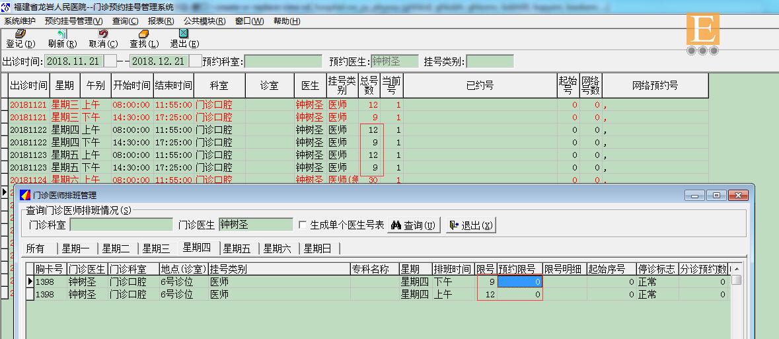This screenshot has height=339, width=779.
Task: Open the 预约挂号管理(V) menu
Action: coord(73,21)
